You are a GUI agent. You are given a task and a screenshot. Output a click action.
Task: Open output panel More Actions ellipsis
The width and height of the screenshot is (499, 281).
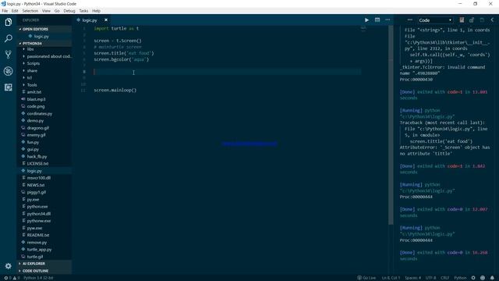click(410, 20)
